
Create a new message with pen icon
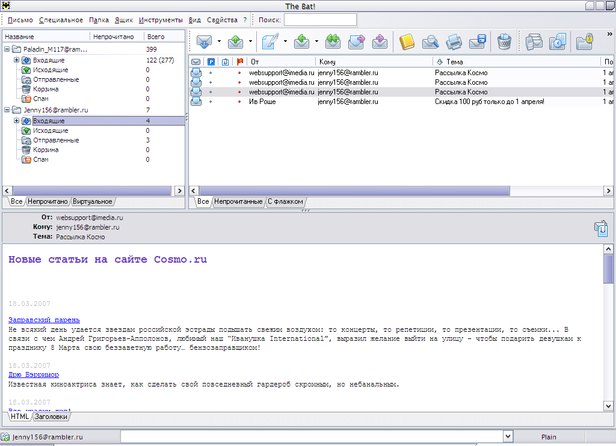tap(271, 41)
